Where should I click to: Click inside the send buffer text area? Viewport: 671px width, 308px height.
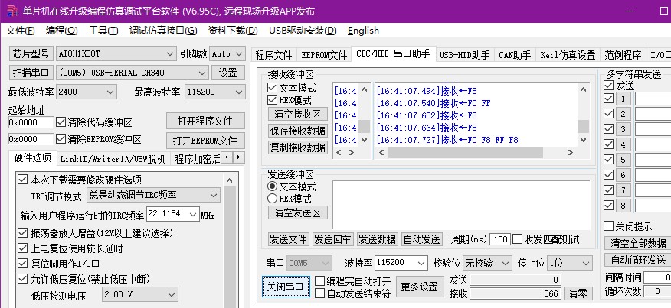[x=461, y=205]
